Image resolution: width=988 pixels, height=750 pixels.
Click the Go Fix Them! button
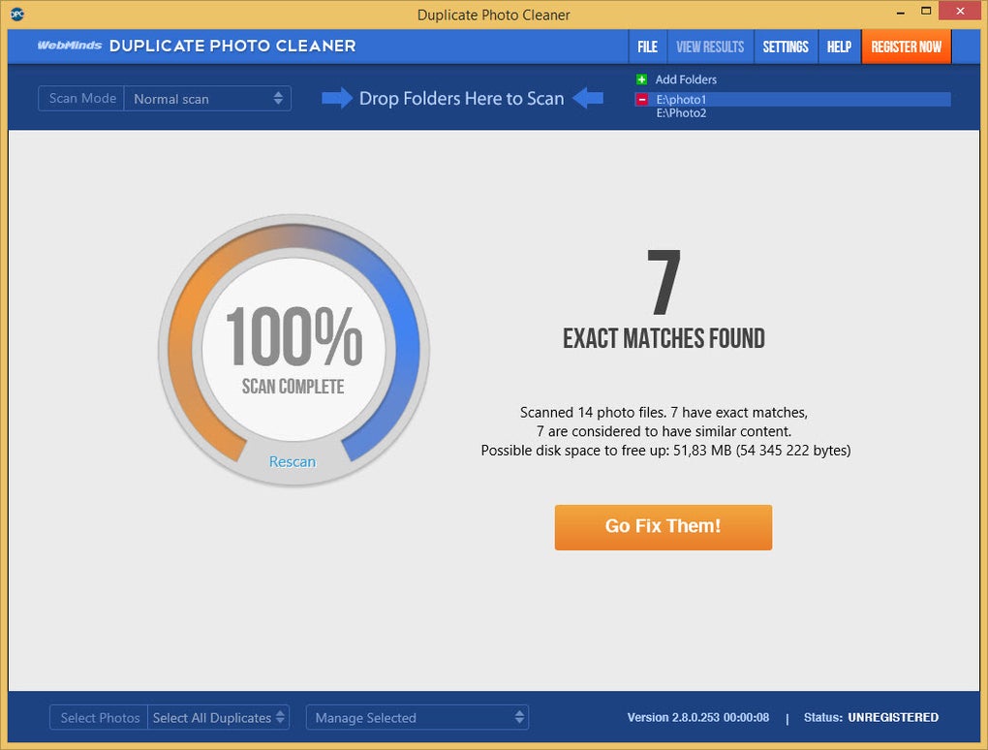pos(663,527)
